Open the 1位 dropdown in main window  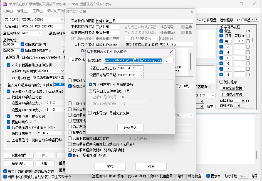pos(213,95)
